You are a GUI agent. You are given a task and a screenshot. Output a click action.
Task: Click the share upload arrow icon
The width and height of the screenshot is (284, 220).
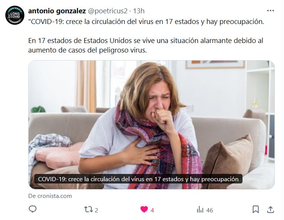[270, 209]
